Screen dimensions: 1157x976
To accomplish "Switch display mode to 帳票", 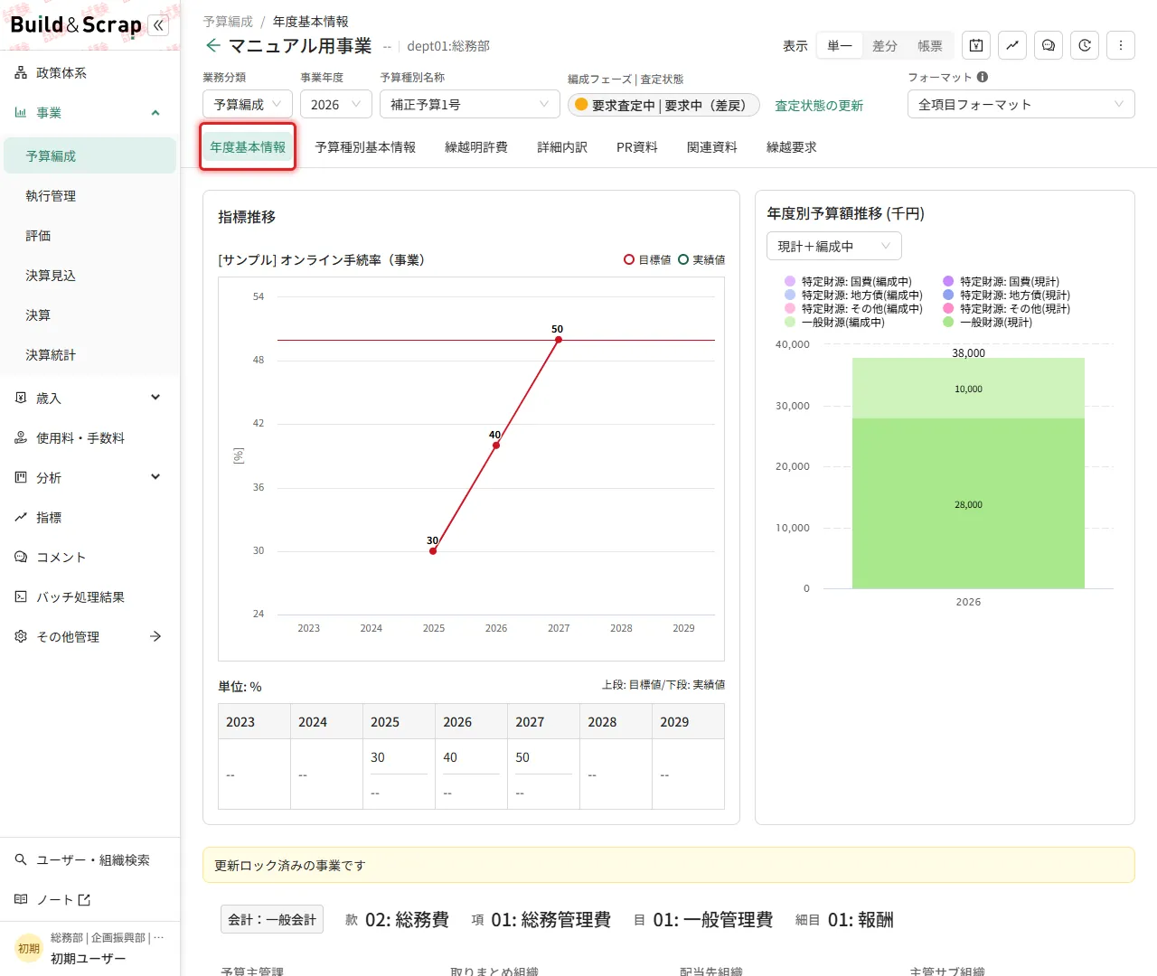I will 930,45.
